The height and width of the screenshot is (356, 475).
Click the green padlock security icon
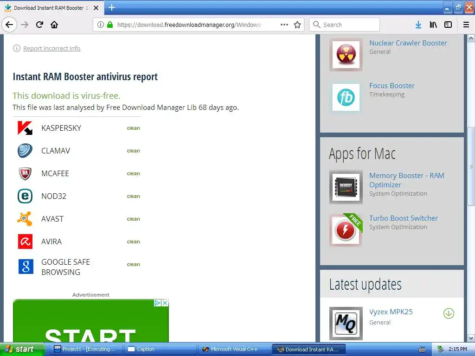110,25
